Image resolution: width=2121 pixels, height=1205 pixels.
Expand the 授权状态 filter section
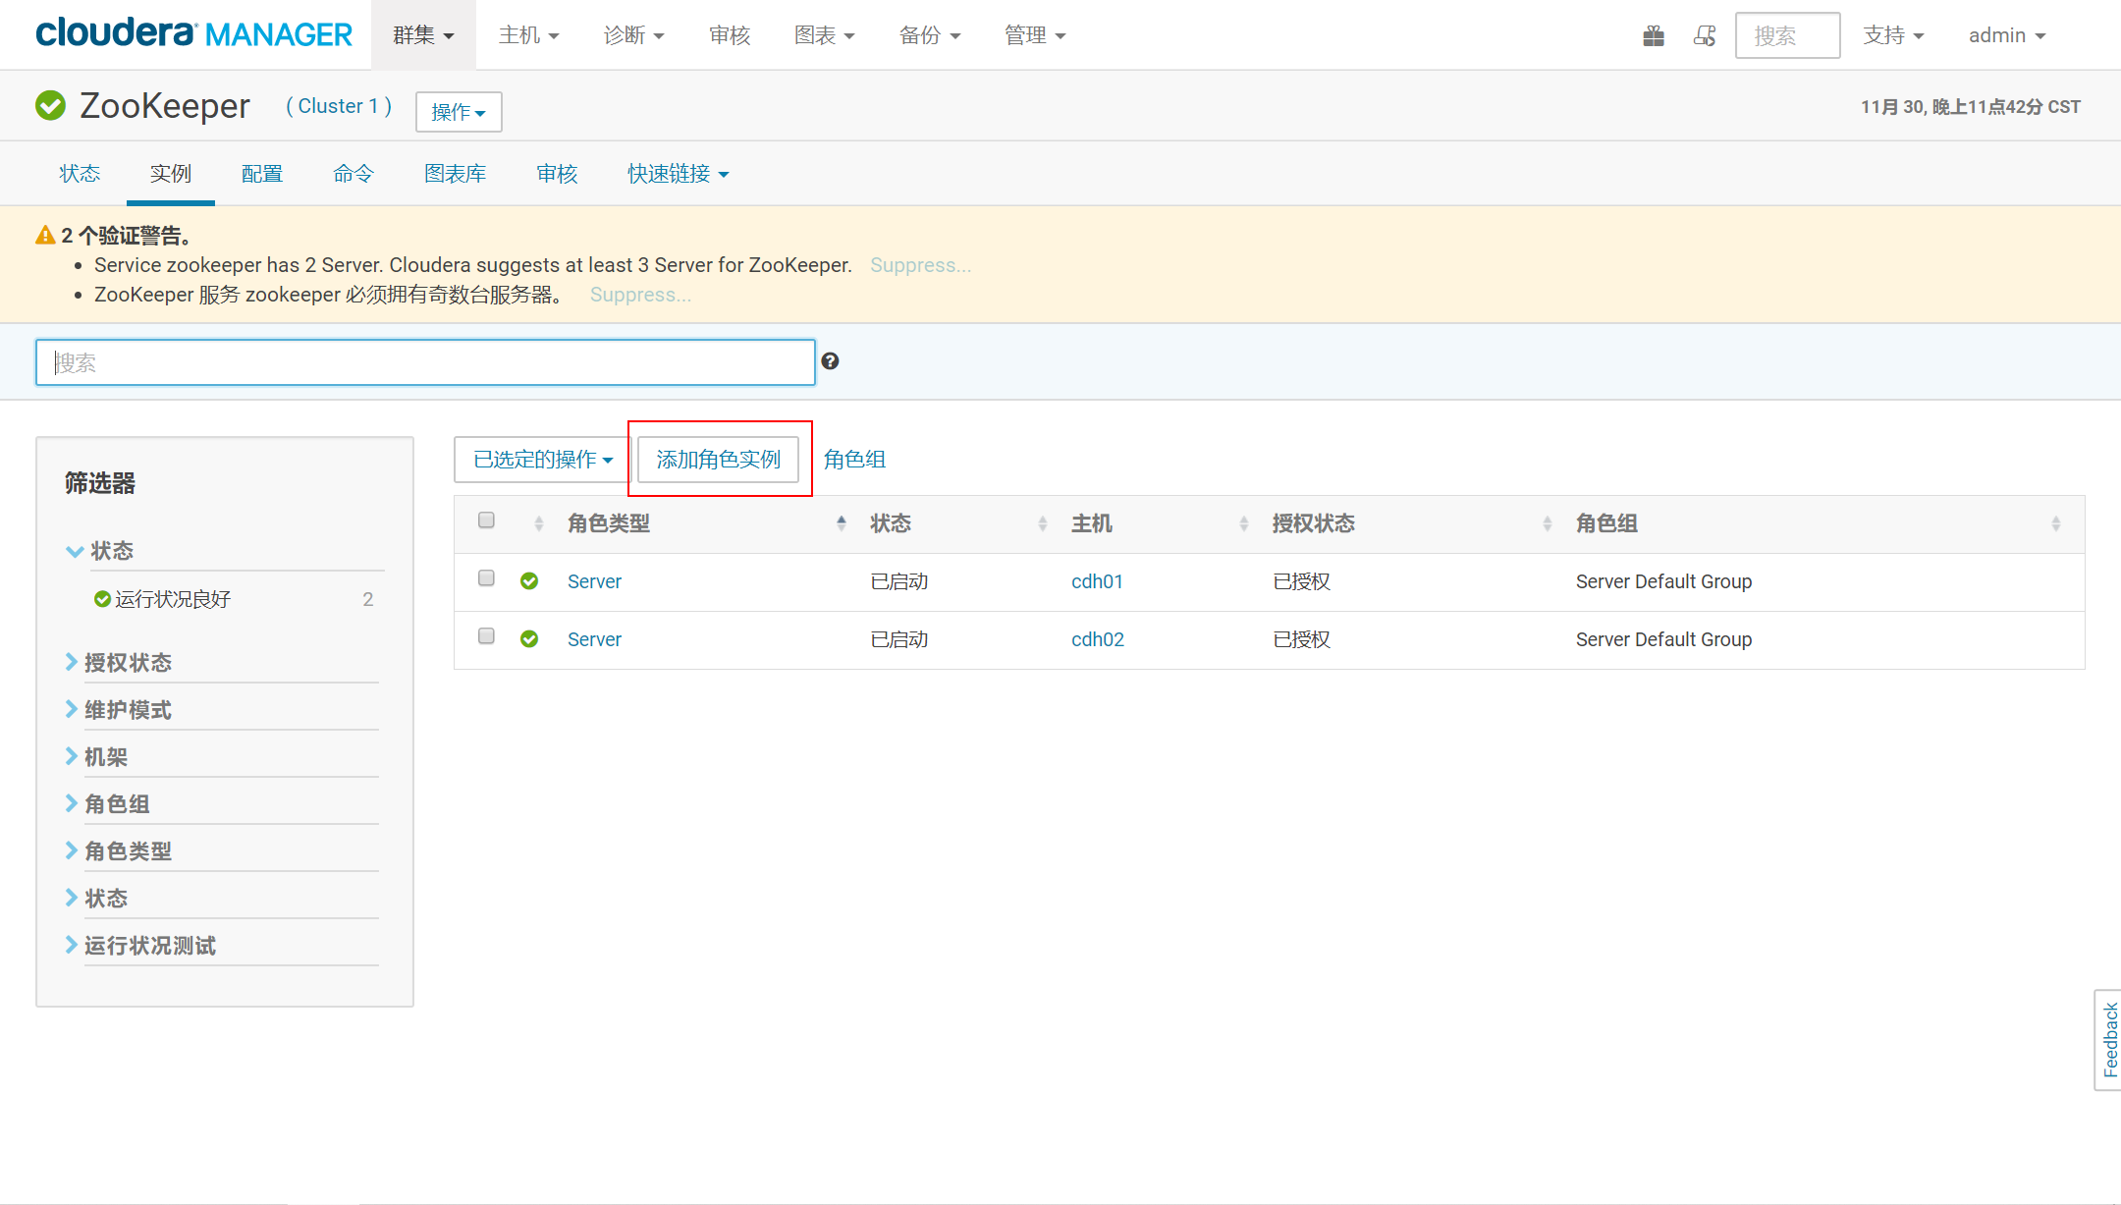pos(128,663)
